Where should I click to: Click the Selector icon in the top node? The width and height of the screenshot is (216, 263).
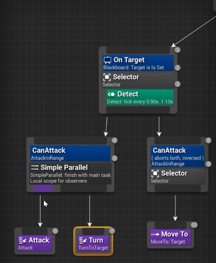[x=107, y=77]
